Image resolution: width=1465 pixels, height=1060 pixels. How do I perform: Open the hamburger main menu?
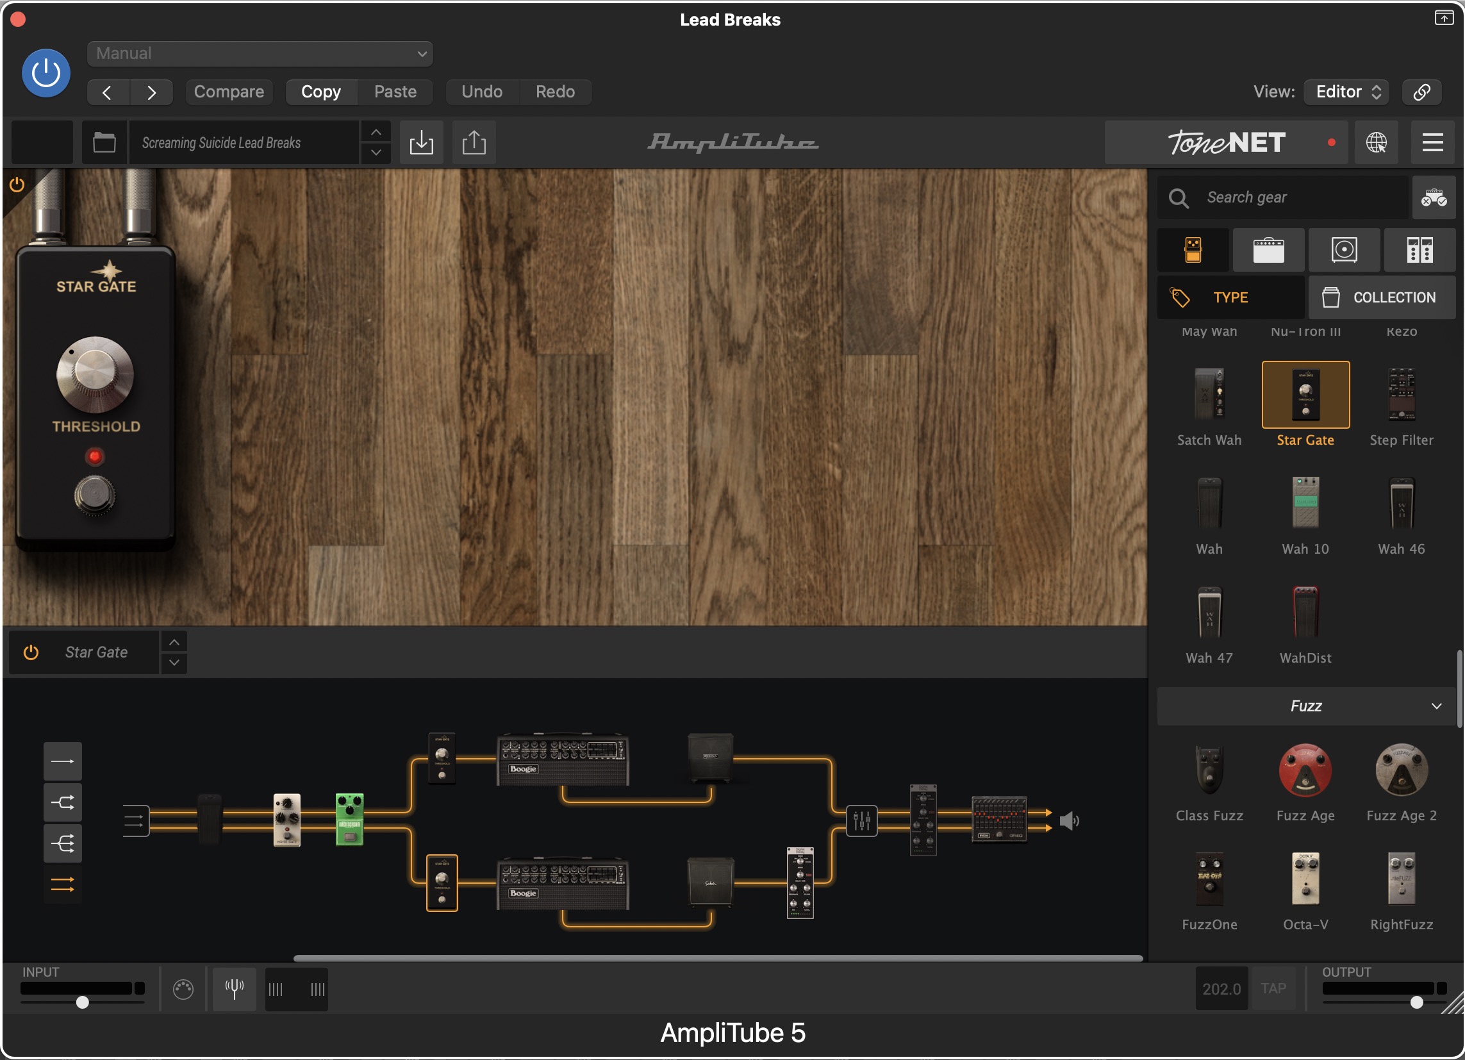(x=1433, y=142)
